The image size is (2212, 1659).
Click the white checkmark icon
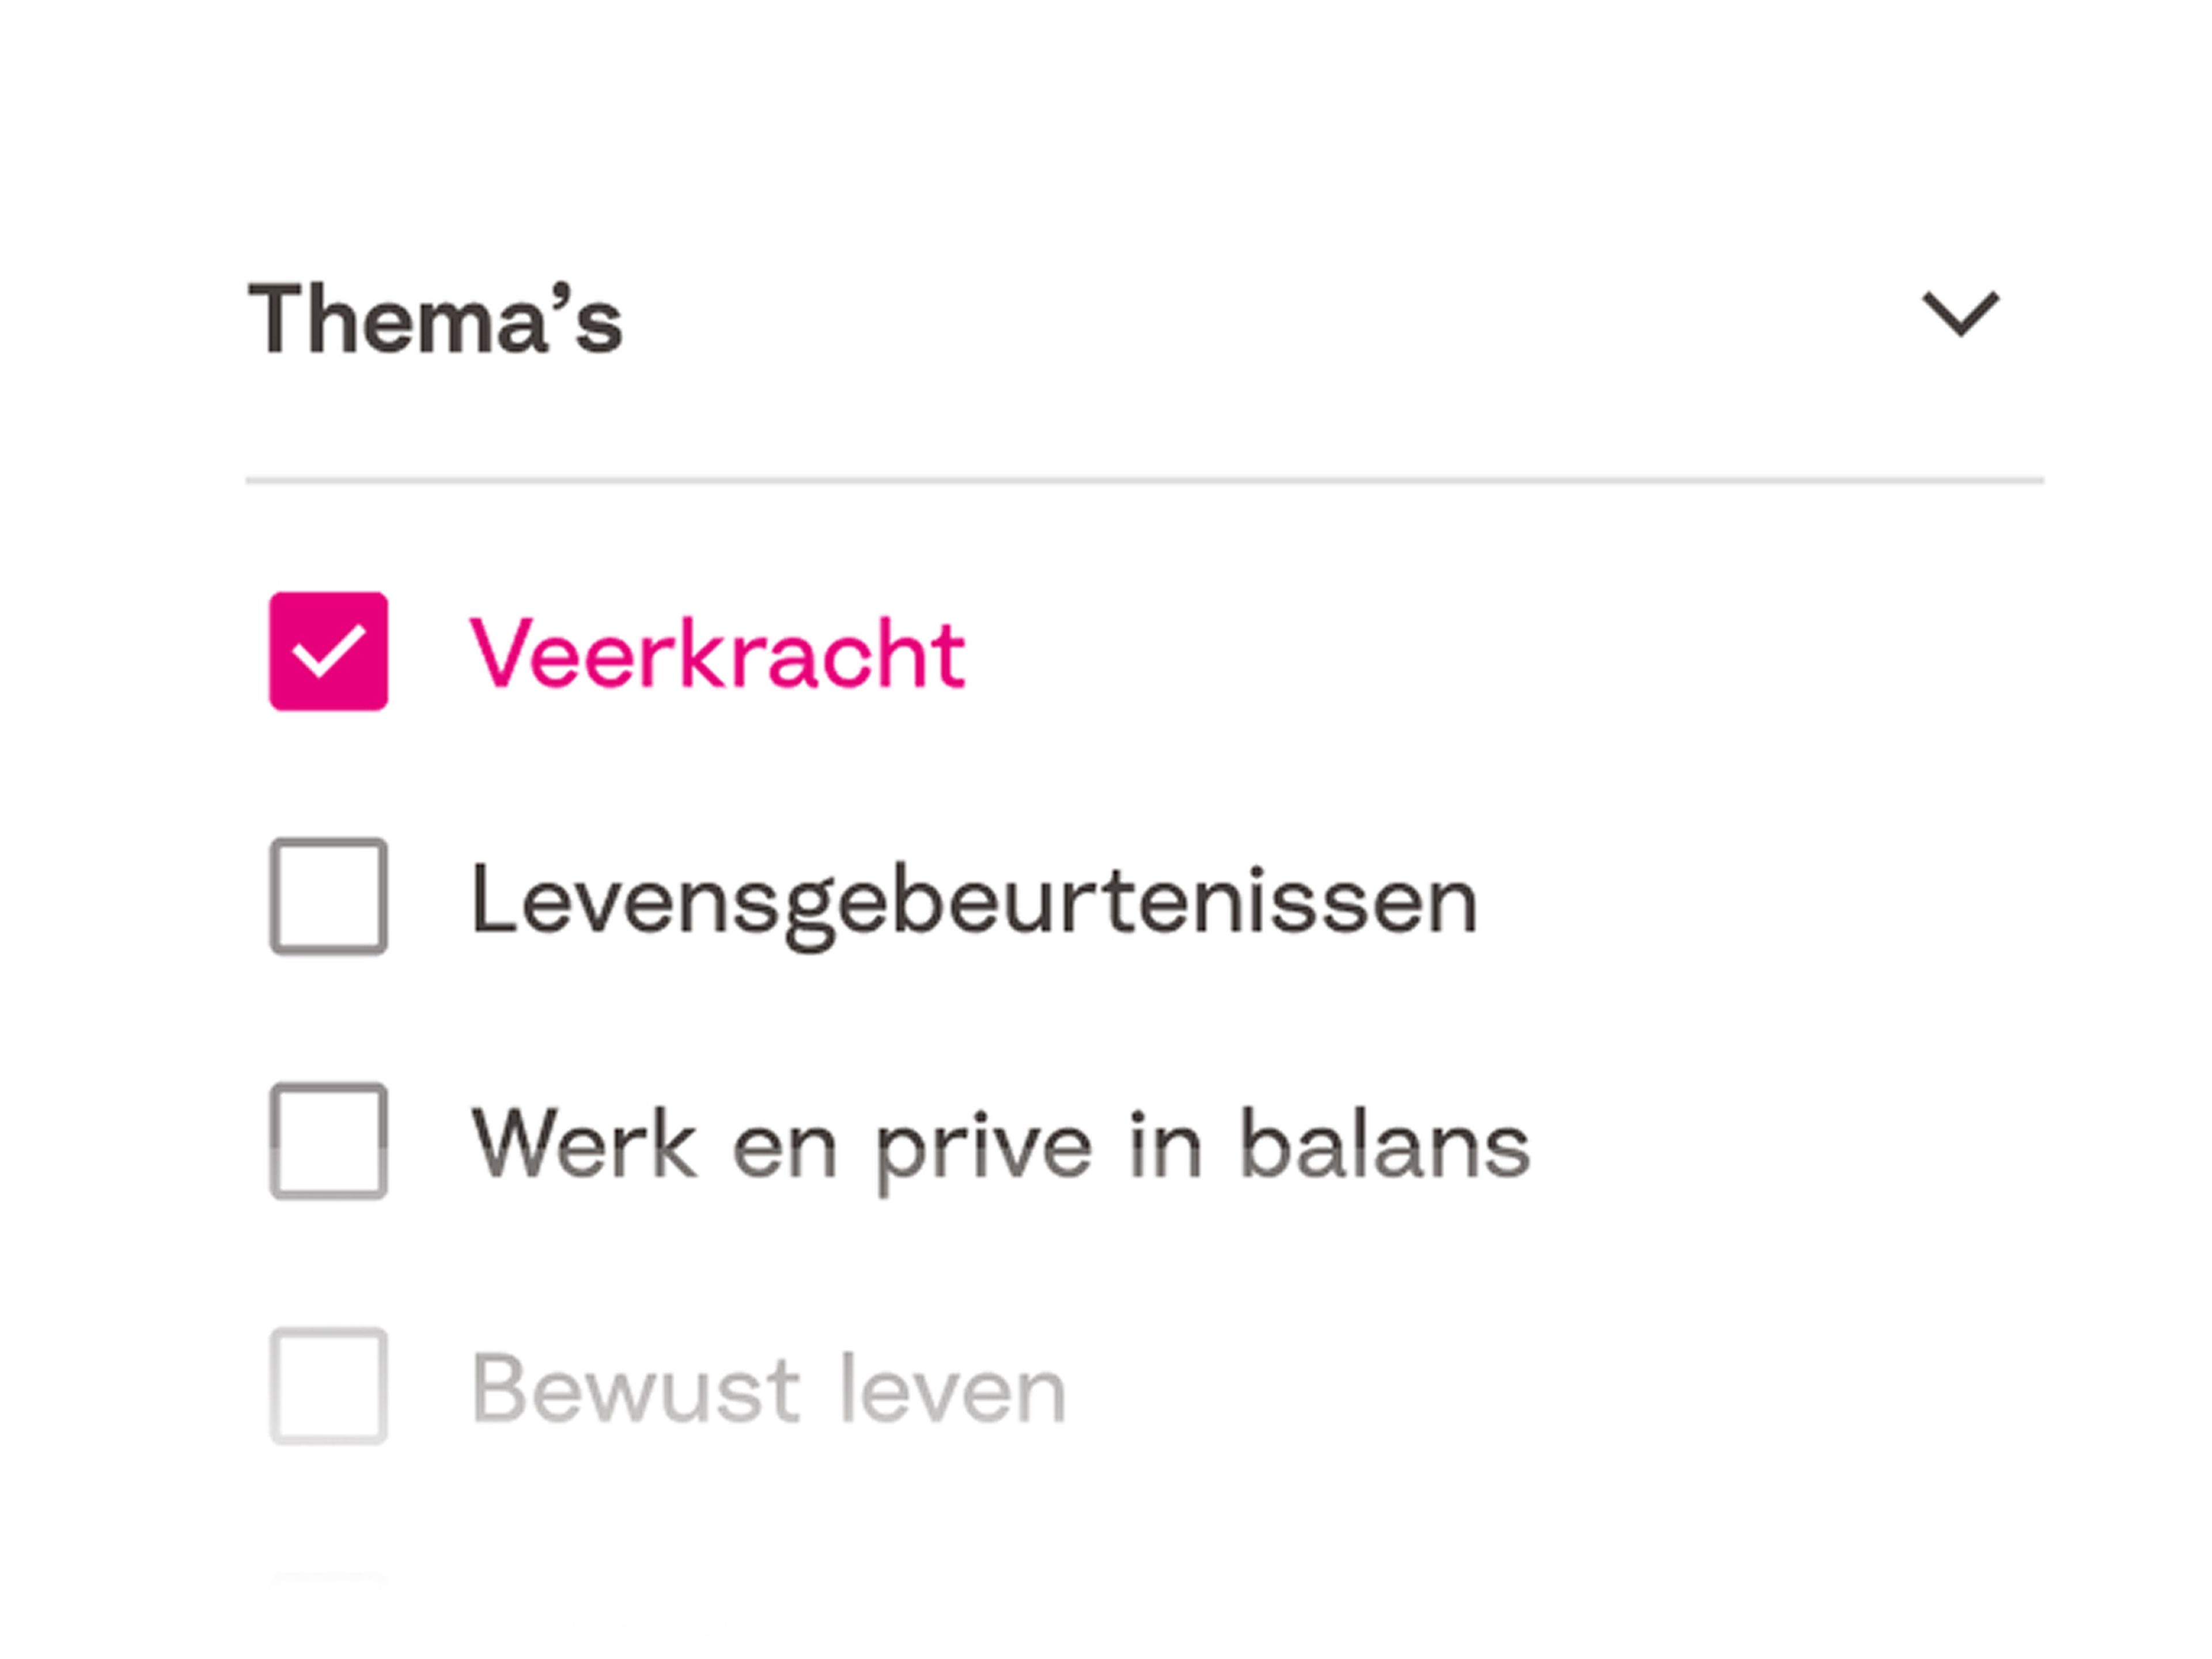tap(327, 652)
